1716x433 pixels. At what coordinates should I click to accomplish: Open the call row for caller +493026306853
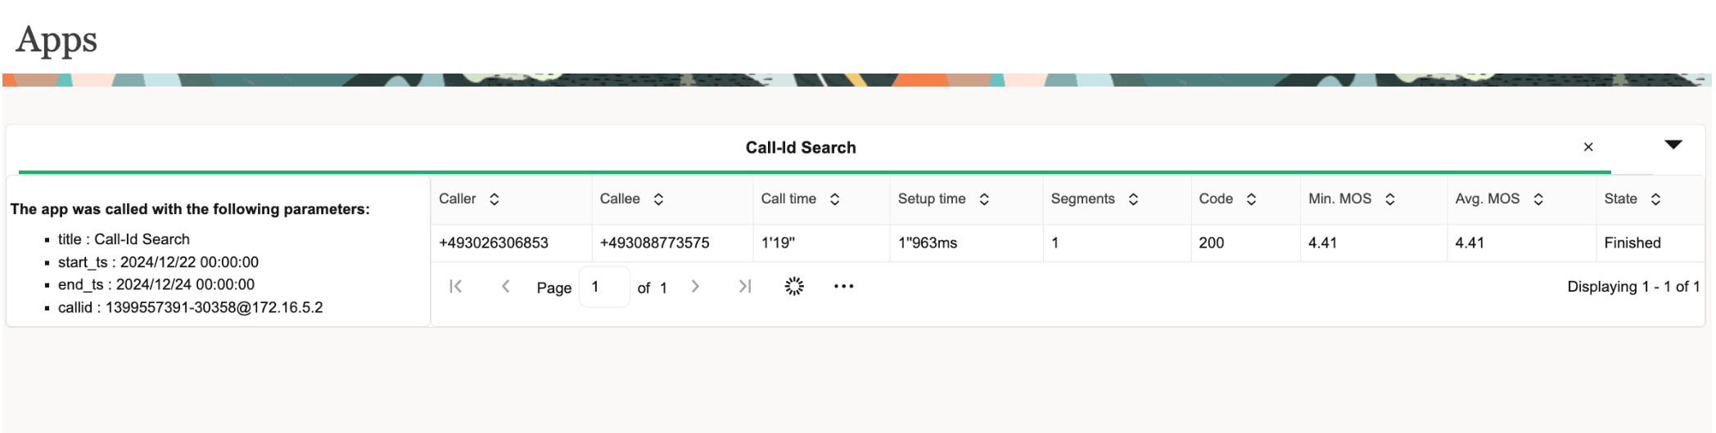[x=1067, y=243]
